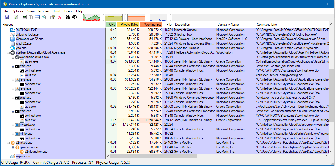Image resolution: width=335 pixels, height=166 pixels.
Task: Open the View menu
Action: click(31, 11)
